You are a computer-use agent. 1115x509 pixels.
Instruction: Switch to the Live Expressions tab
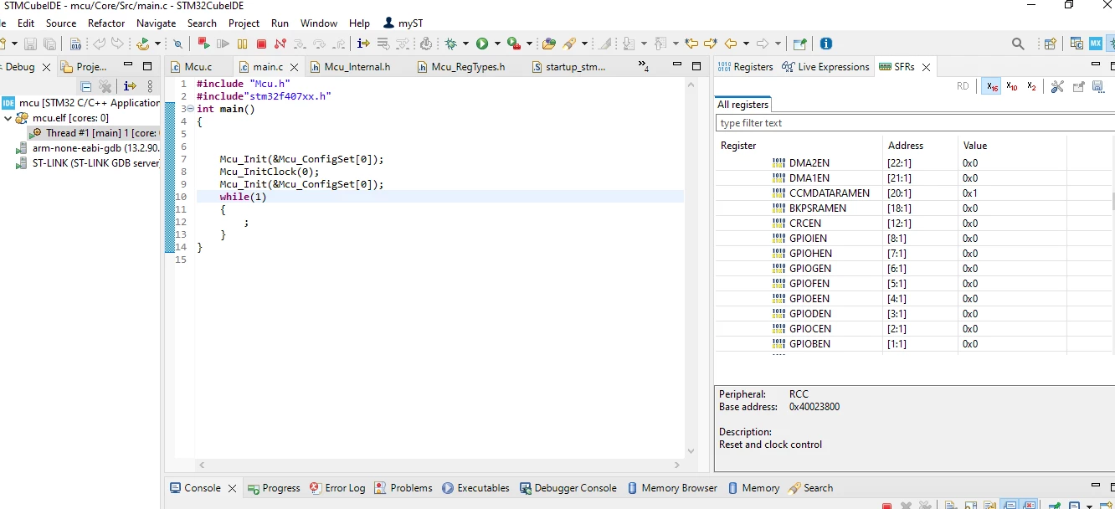point(826,67)
